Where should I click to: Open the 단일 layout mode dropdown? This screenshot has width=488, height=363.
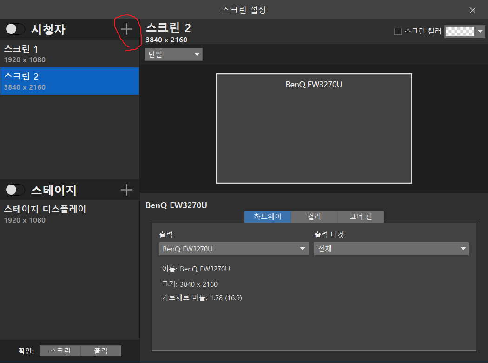173,54
